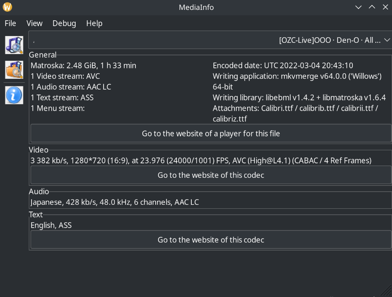
Task: Click the General section header
Action: pyautogui.click(x=39, y=54)
